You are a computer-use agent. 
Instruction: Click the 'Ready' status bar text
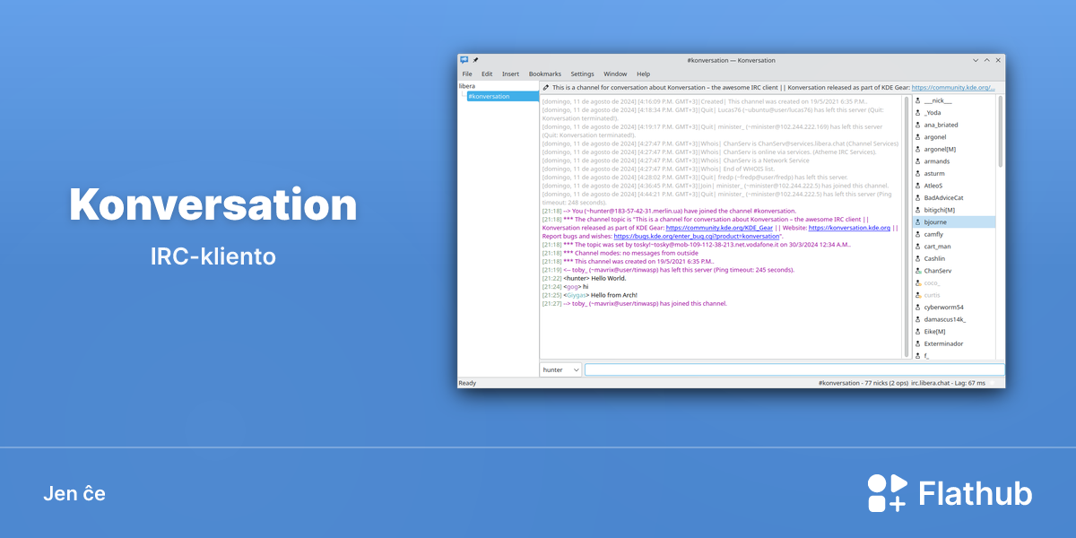tap(468, 383)
